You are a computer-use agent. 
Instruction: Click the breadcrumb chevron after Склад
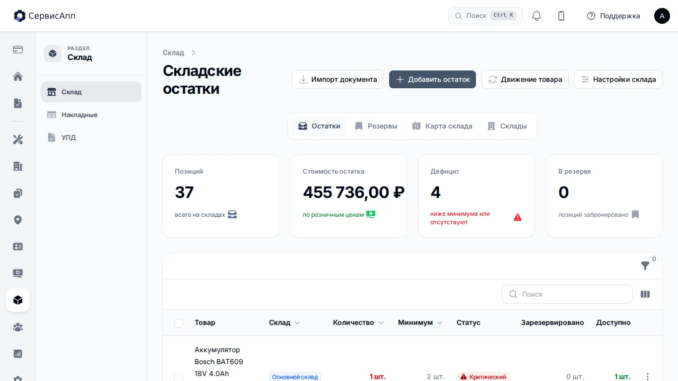(194, 53)
